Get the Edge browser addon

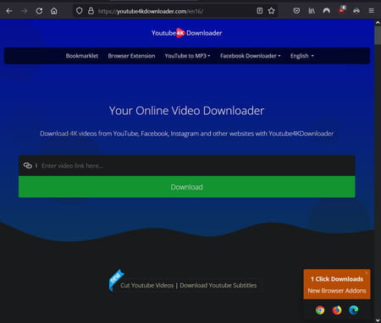pos(353,310)
